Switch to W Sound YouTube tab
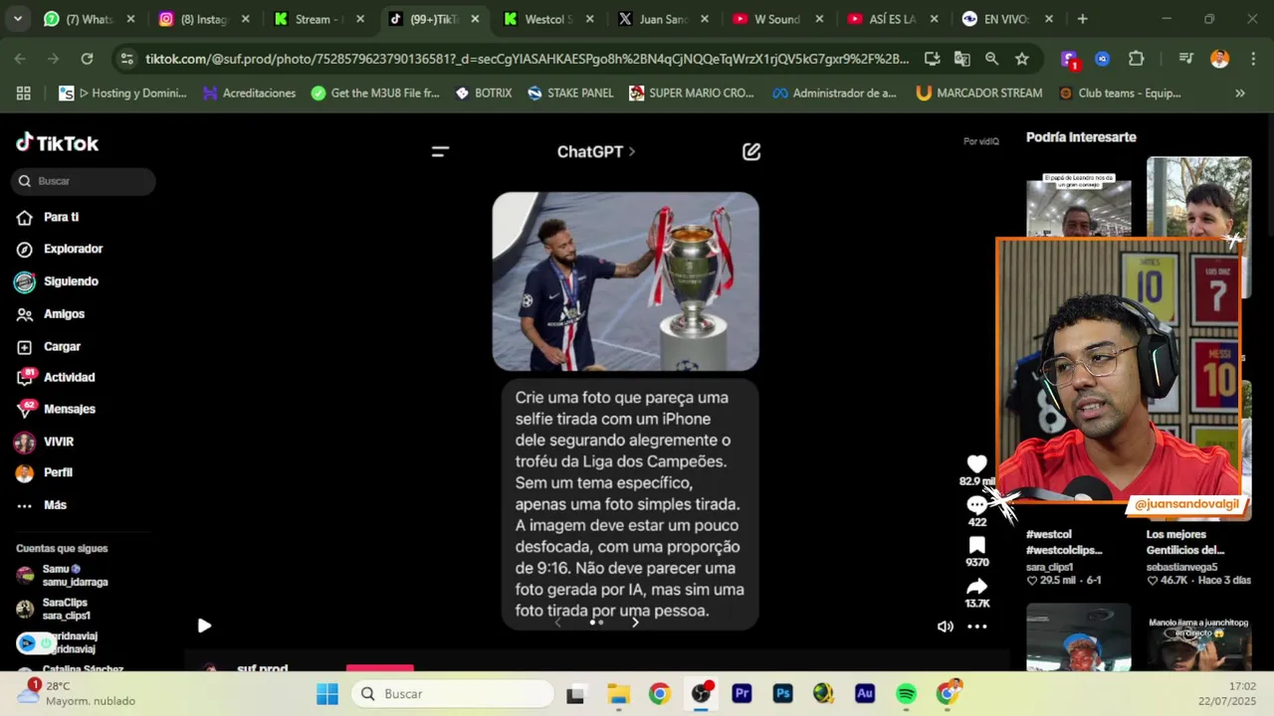 (777, 19)
